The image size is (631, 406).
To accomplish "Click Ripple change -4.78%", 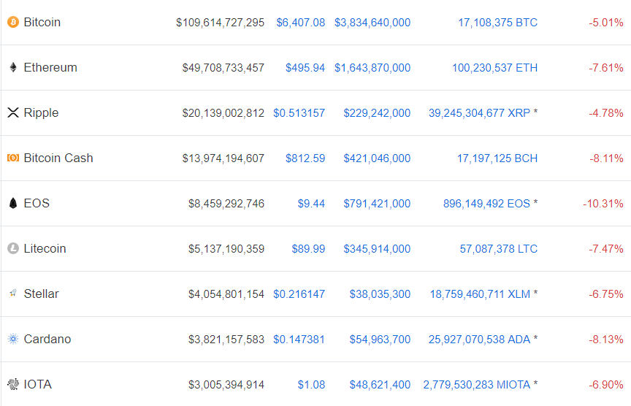I will pyautogui.click(x=606, y=113).
